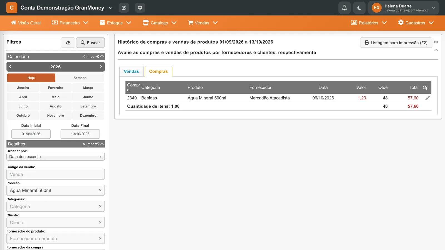Image resolution: width=445 pixels, height=250 pixels.
Task: Toggle dark mode moon icon
Action: pos(359,8)
